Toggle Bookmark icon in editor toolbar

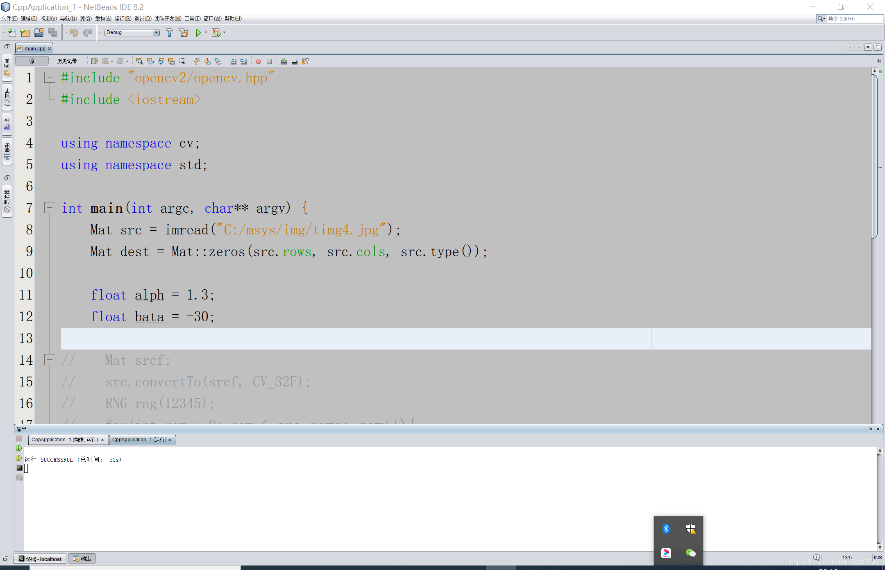pos(218,61)
